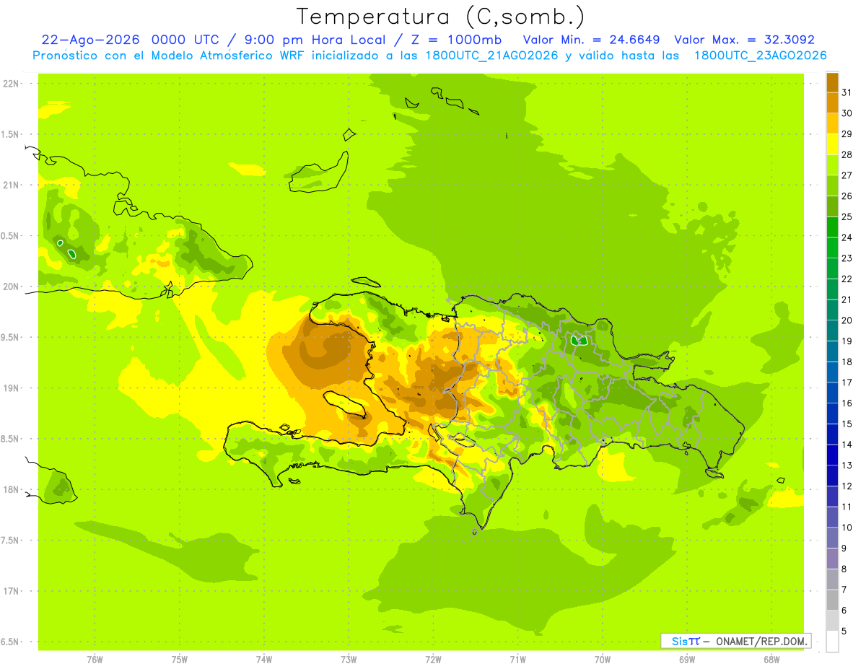Pick the yellow swatch between 28 and 29

[x=832, y=144]
